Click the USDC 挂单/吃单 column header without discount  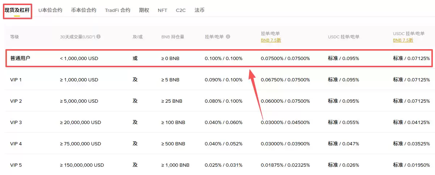pyautogui.click(x=344, y=37)
